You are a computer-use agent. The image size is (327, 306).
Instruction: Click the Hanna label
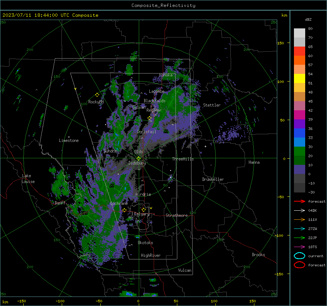tap(254, 162)
